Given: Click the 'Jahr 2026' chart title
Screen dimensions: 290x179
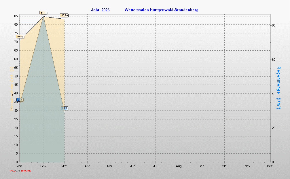Looking at the screenshot, I should [x=100, y=10].
